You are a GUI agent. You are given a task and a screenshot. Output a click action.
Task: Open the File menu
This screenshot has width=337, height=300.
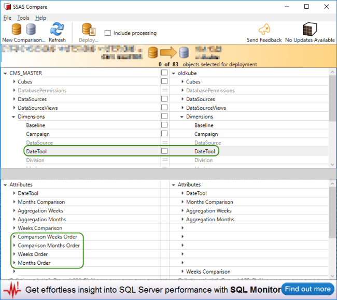[x=7, y=18]
